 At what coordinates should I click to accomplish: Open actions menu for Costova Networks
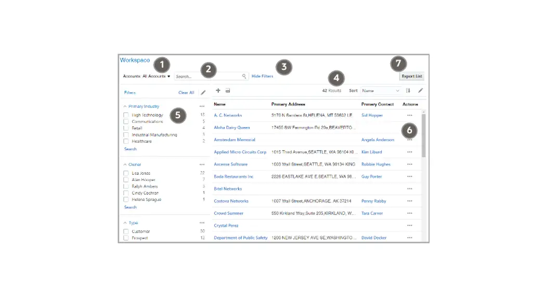pyautogui.click(x=410, y=201)
